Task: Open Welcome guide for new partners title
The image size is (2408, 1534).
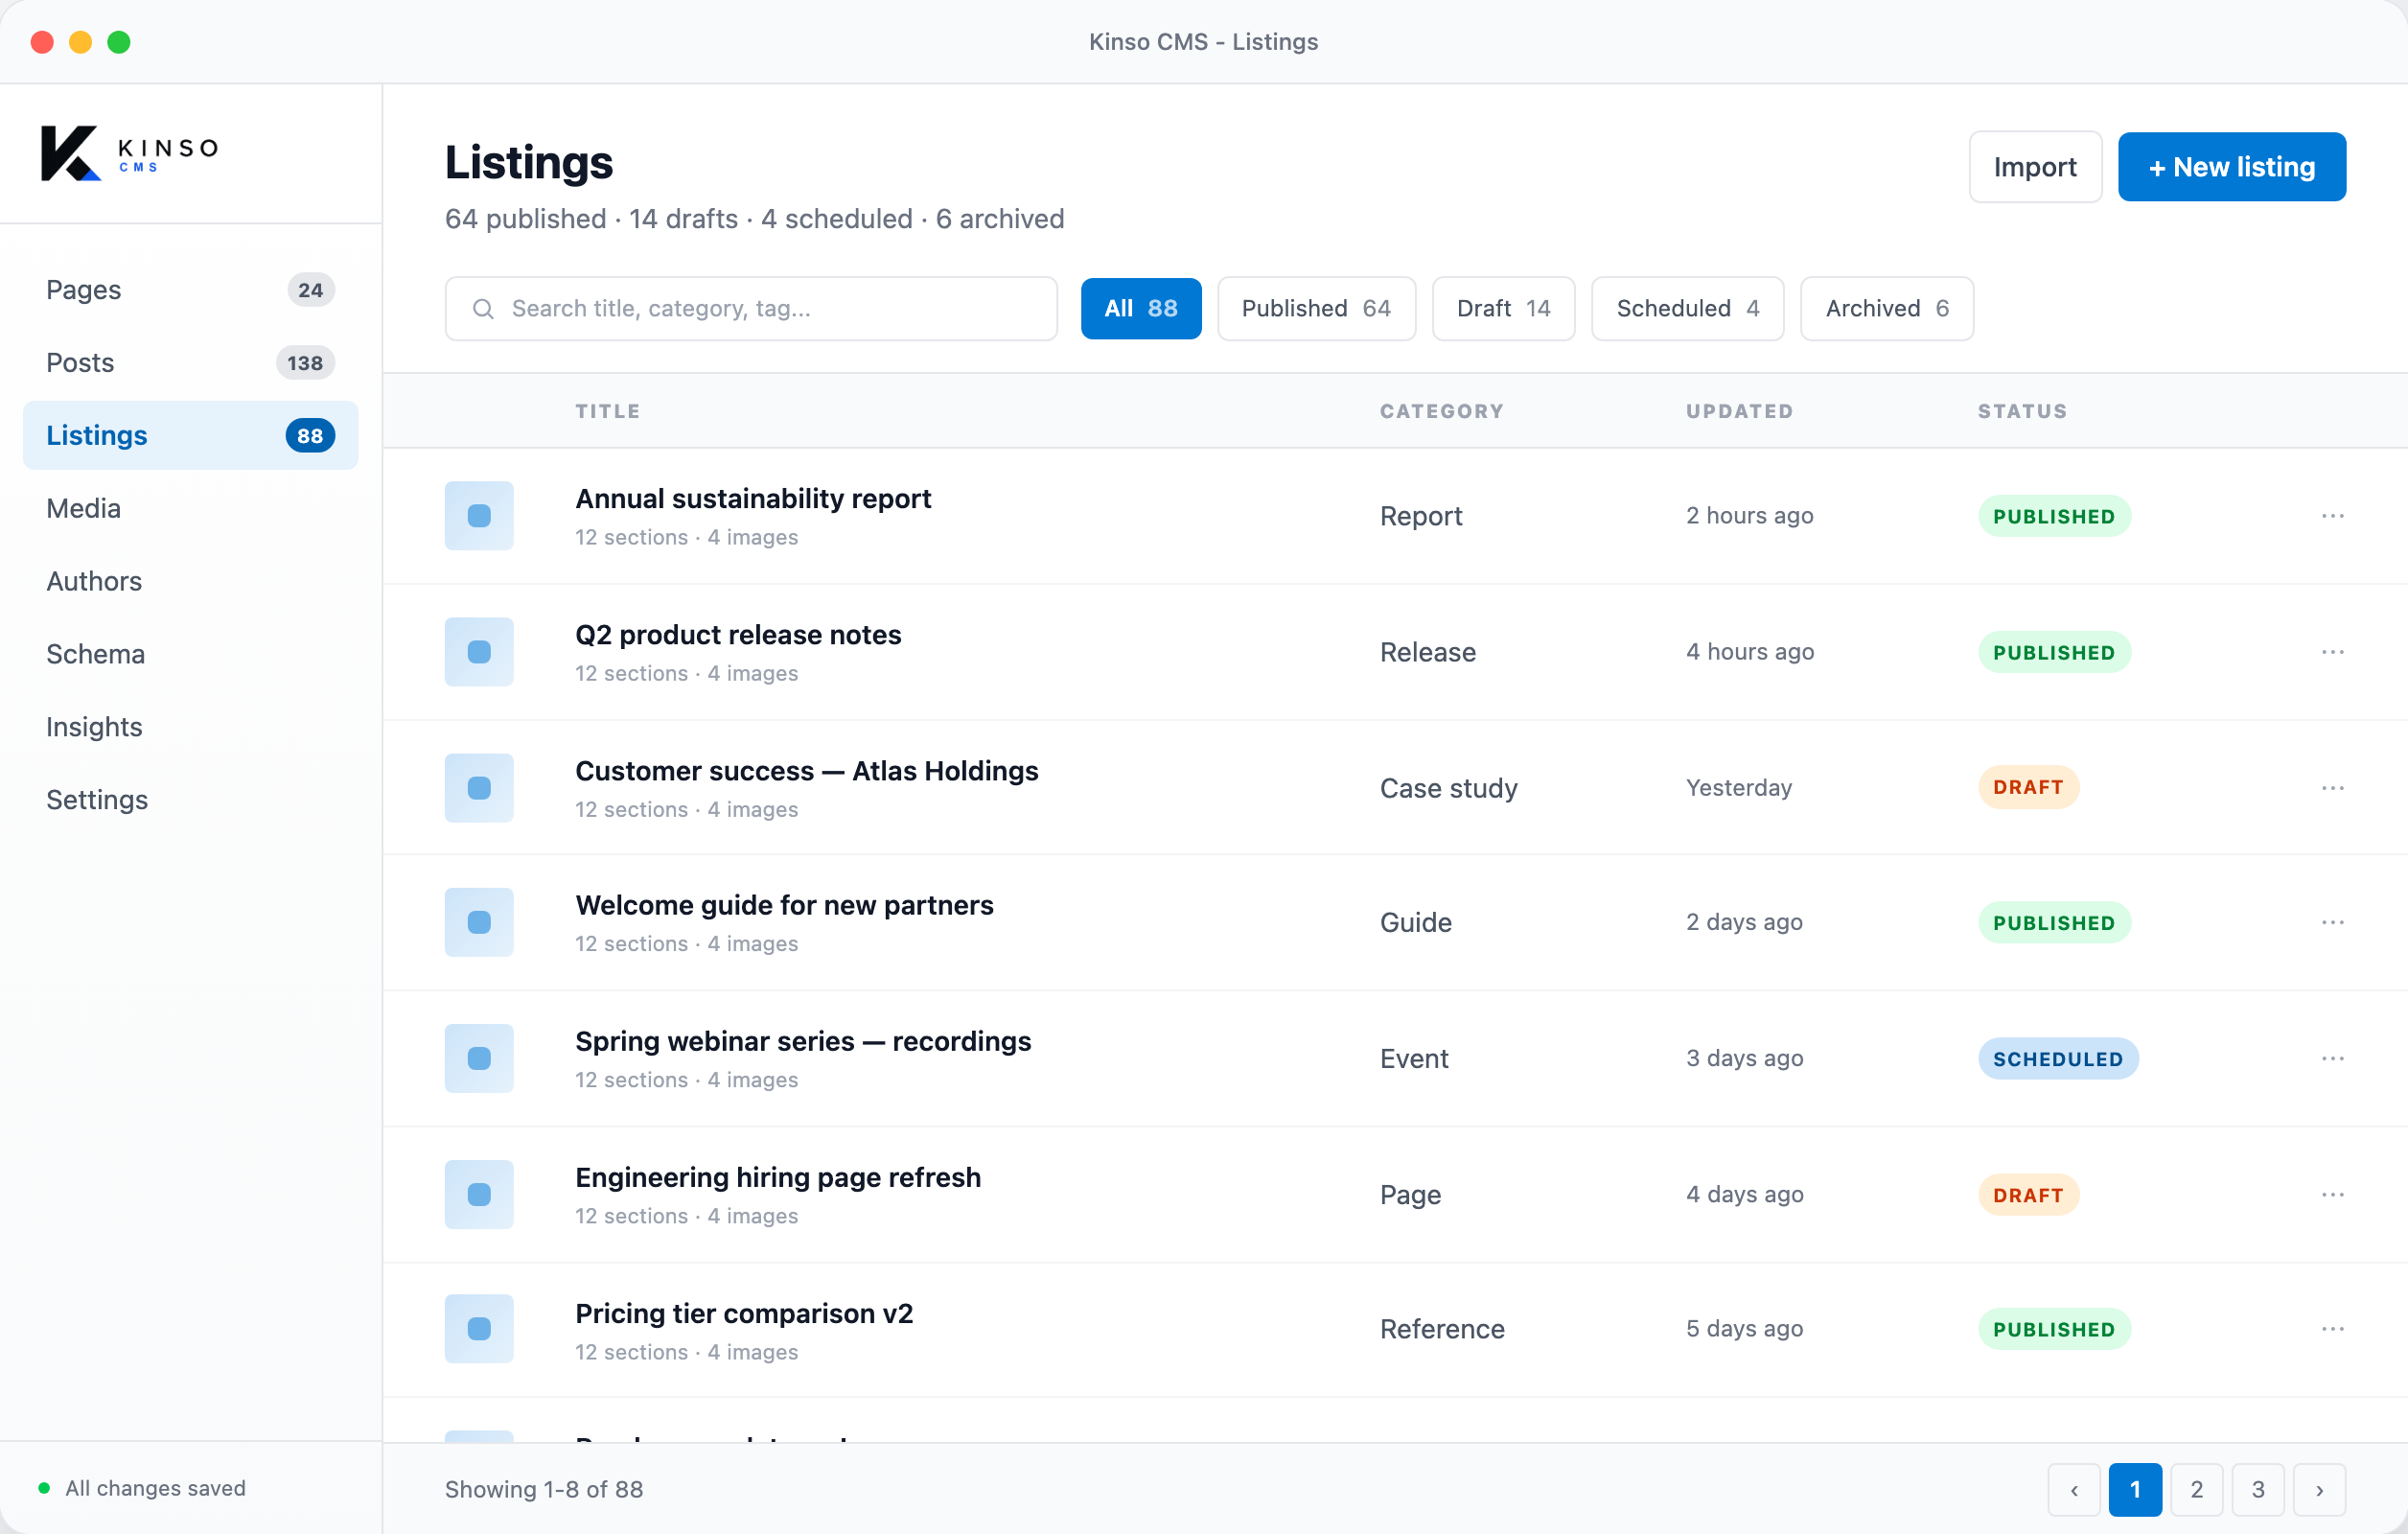Action: [x=784, y=905]
